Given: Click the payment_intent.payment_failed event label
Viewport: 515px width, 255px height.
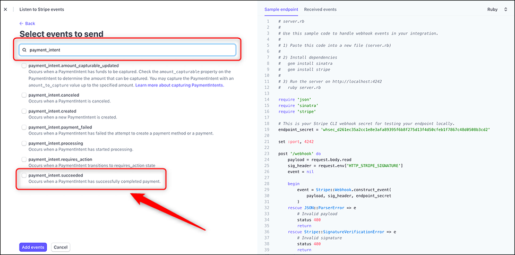Looking at the screenshot, I should tap(60, 127).
